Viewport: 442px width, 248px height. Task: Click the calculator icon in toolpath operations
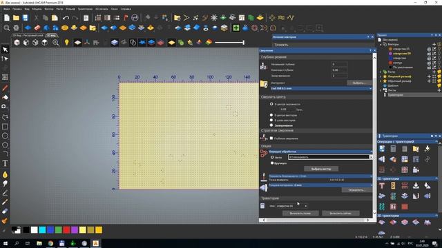click(x=393, y=149)
